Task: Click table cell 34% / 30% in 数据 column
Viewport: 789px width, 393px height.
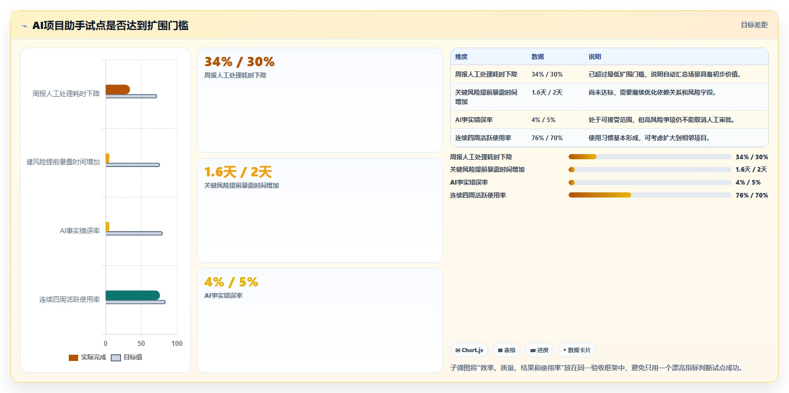Action: click(x=547, y=74)
